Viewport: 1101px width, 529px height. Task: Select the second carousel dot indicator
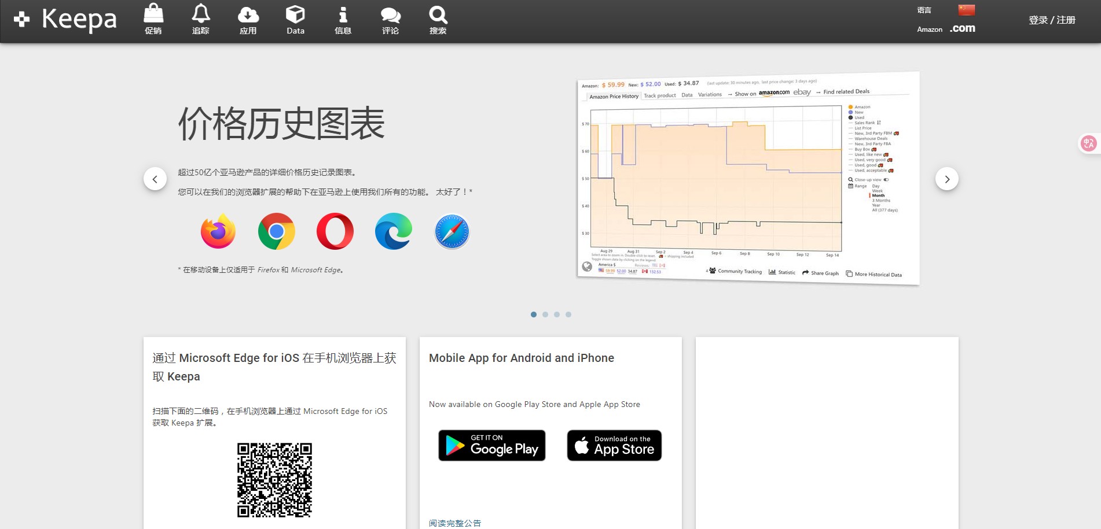[x=545, y=315]
